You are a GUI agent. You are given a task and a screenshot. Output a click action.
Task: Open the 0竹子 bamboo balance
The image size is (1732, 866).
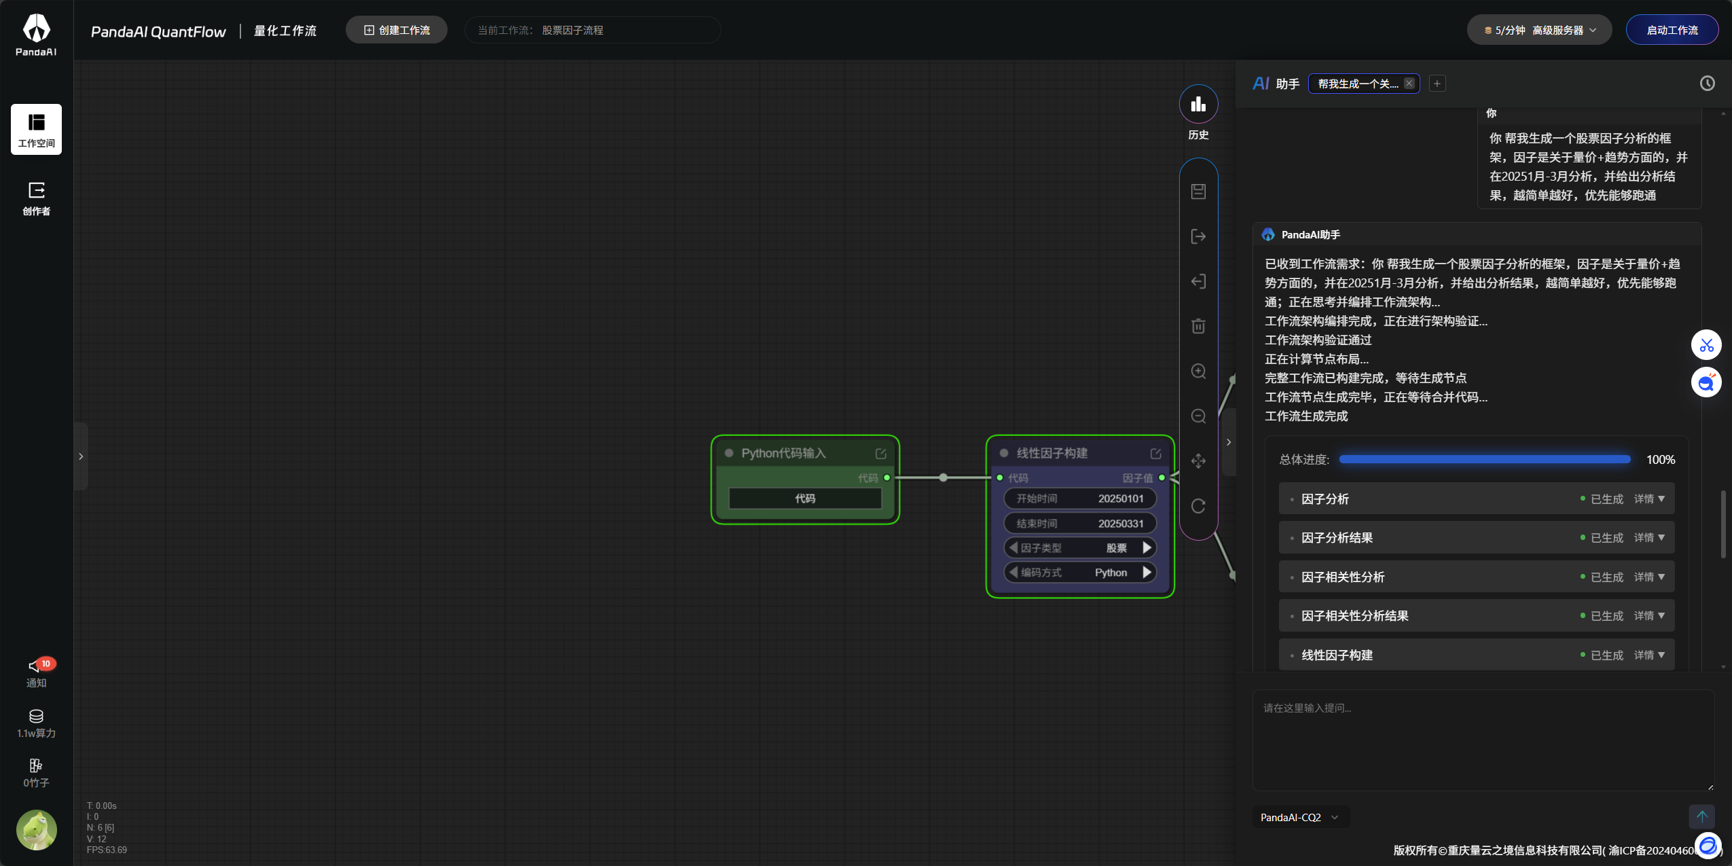[37, 773]
